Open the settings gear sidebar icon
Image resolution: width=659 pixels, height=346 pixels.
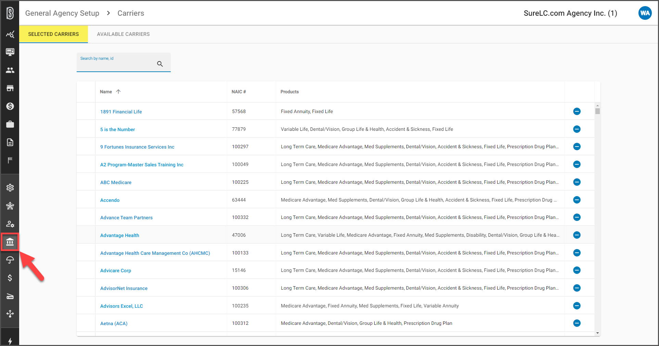click(10, 188)
